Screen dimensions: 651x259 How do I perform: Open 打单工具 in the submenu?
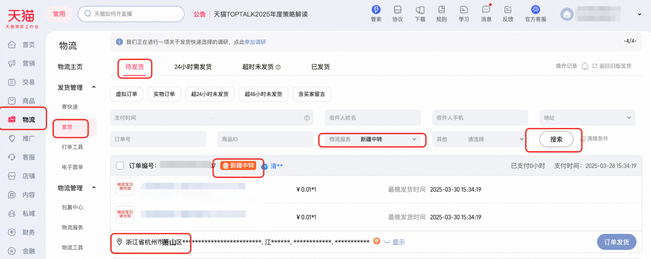pyautogui.click(x=72, y=147)
